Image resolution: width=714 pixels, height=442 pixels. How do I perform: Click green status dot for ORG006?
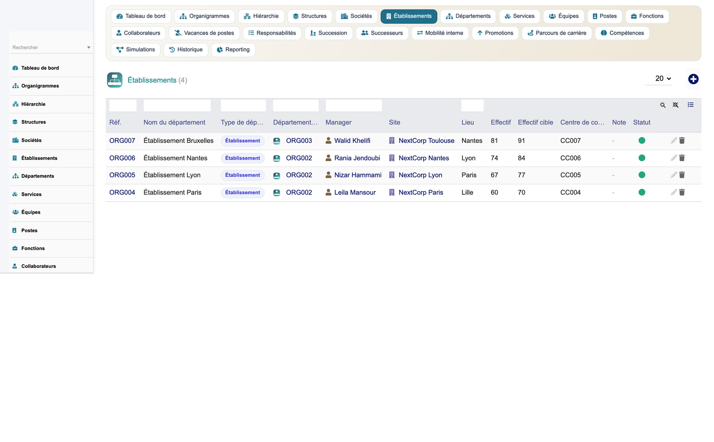coord(642,158)
